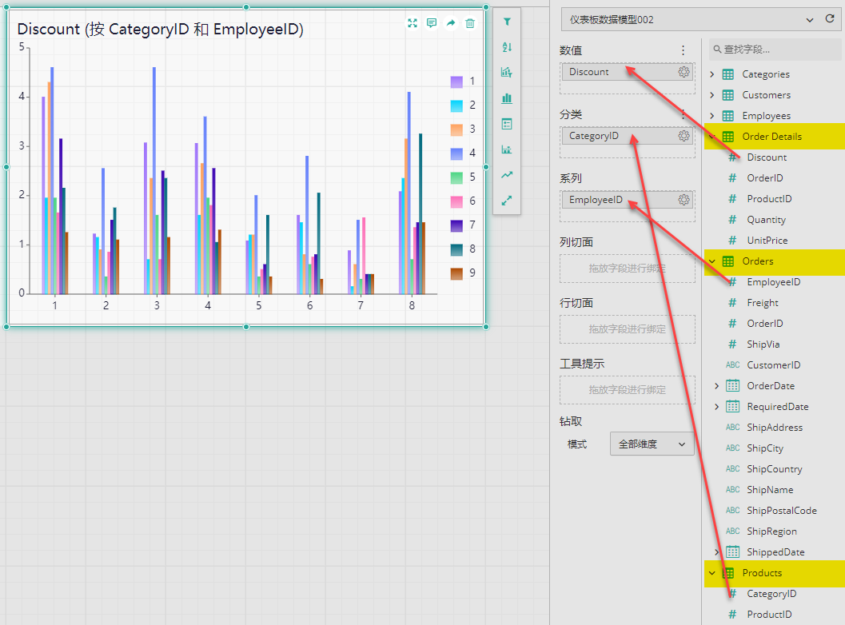Open the comment icon on chart header
The height and width of the screenshot is (625, 845).
pos(431,23)
